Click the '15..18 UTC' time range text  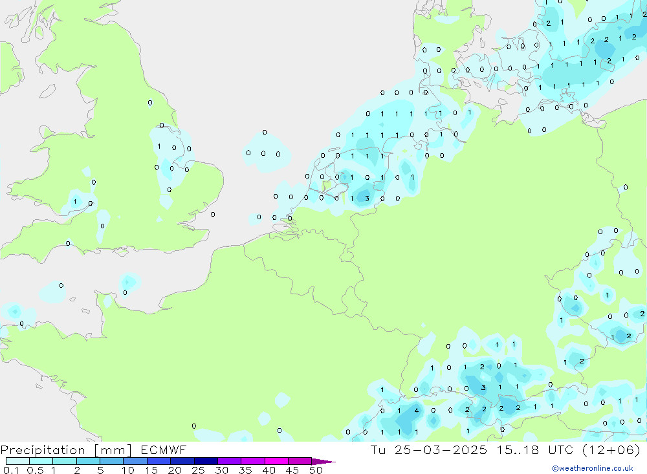tap(535, 449)
